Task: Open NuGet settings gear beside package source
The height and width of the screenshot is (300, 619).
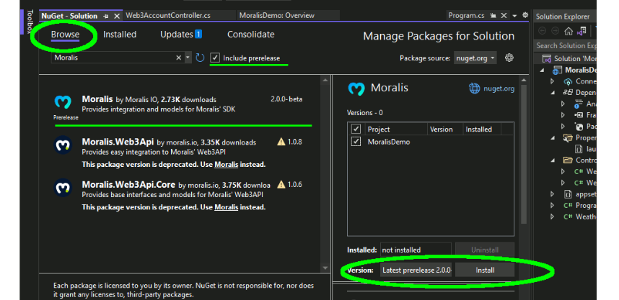Action: click(x=509, y=58)
